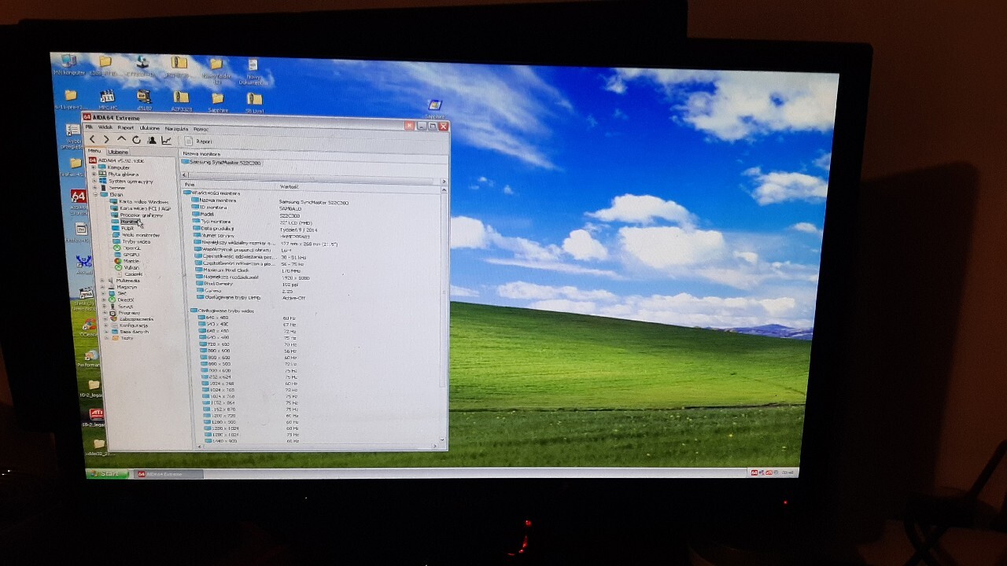The width and height of the screenshot is (1007, 566).
Task: Expand the System operacyjny tree node
Action: point(94,182)
